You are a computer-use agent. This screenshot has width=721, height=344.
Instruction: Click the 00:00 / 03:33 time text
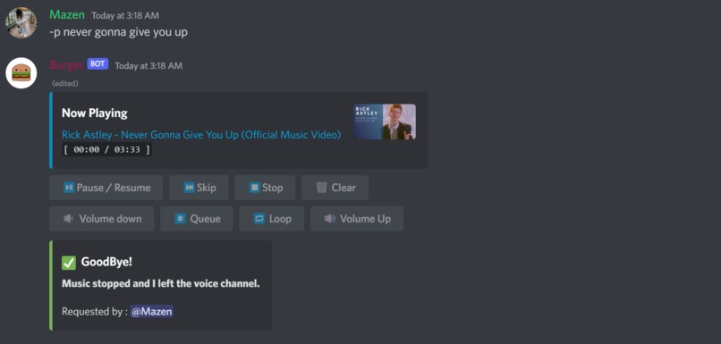pyautogui.click(x=106, y=149)
